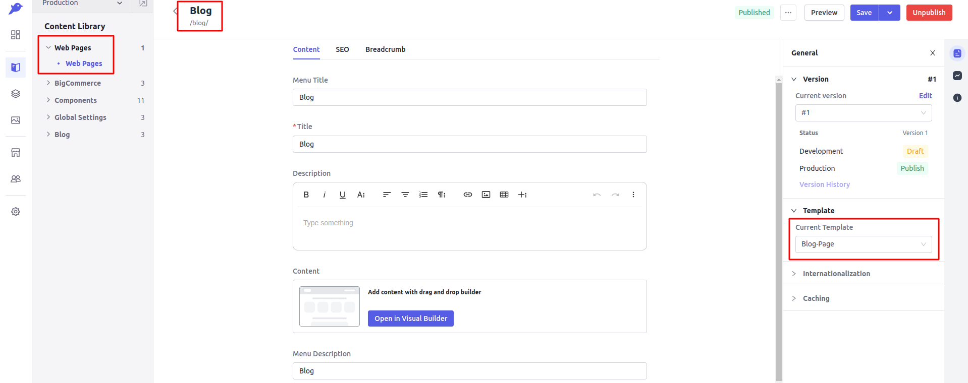
Task: Open the media image icon in sidebar
Action: coord(16,120)
